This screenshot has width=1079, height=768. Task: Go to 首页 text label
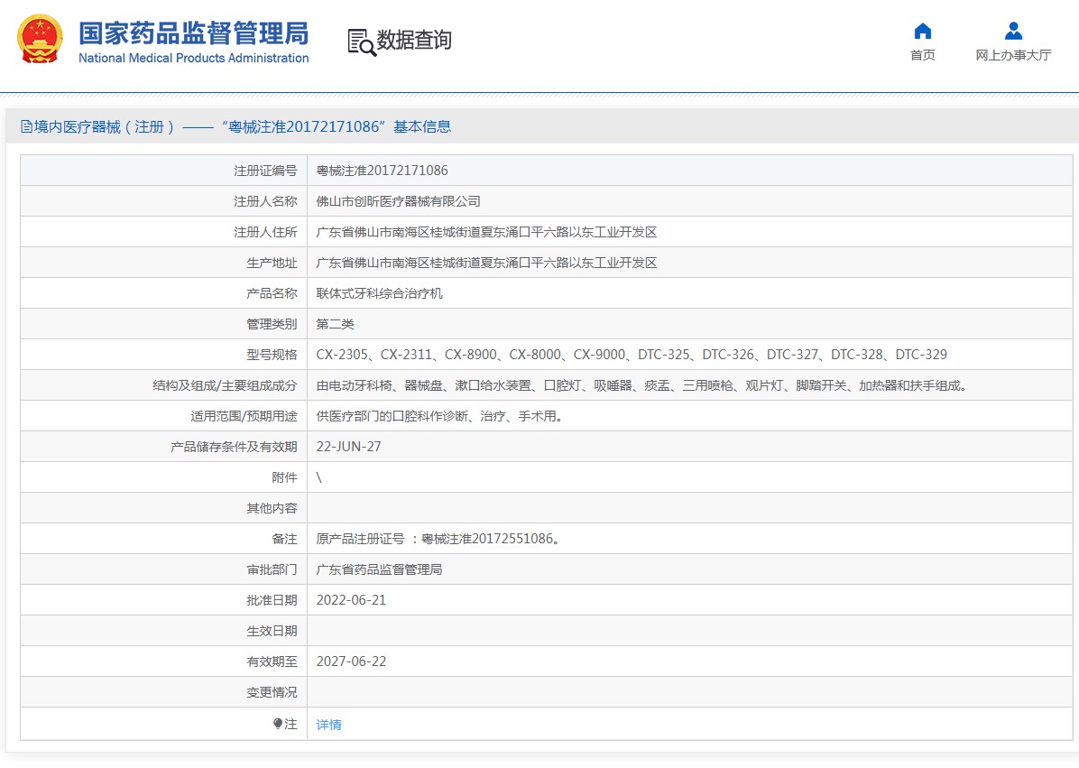click(x=922, y=55)
